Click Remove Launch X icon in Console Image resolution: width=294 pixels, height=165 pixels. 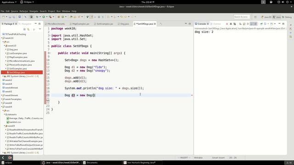(231, 24)
